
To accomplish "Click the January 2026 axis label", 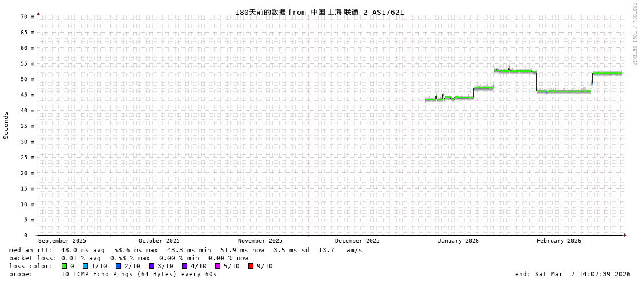I will (x=458, y=241).
